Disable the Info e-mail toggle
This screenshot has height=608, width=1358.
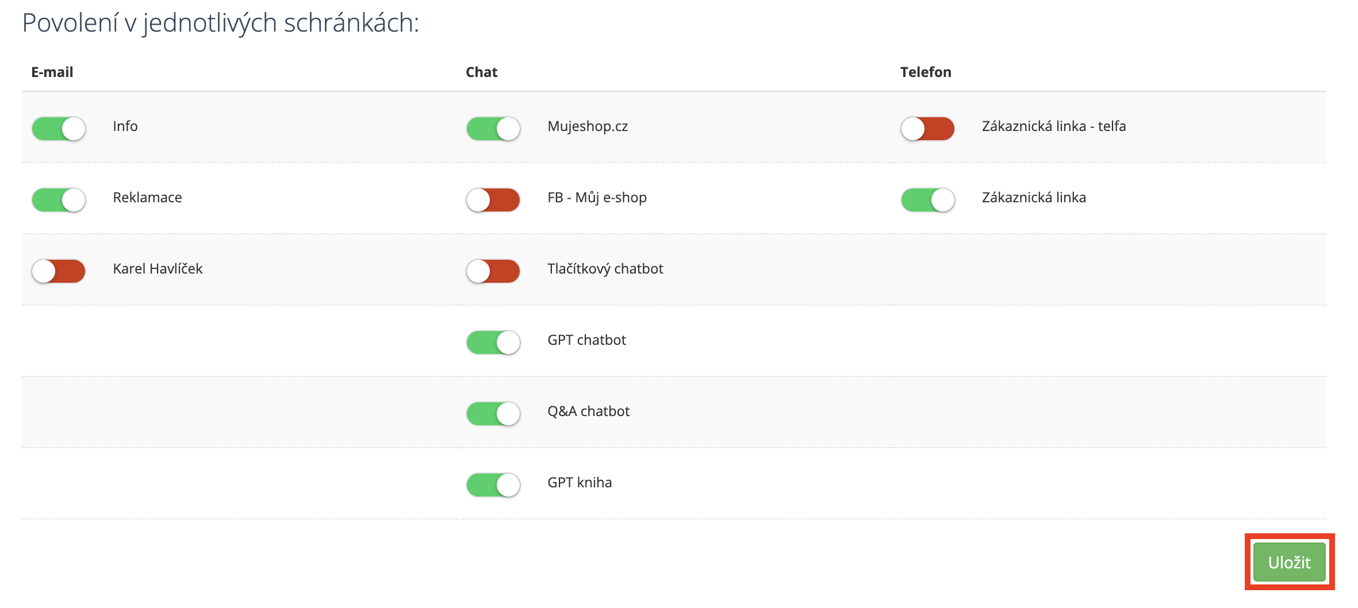59,128
